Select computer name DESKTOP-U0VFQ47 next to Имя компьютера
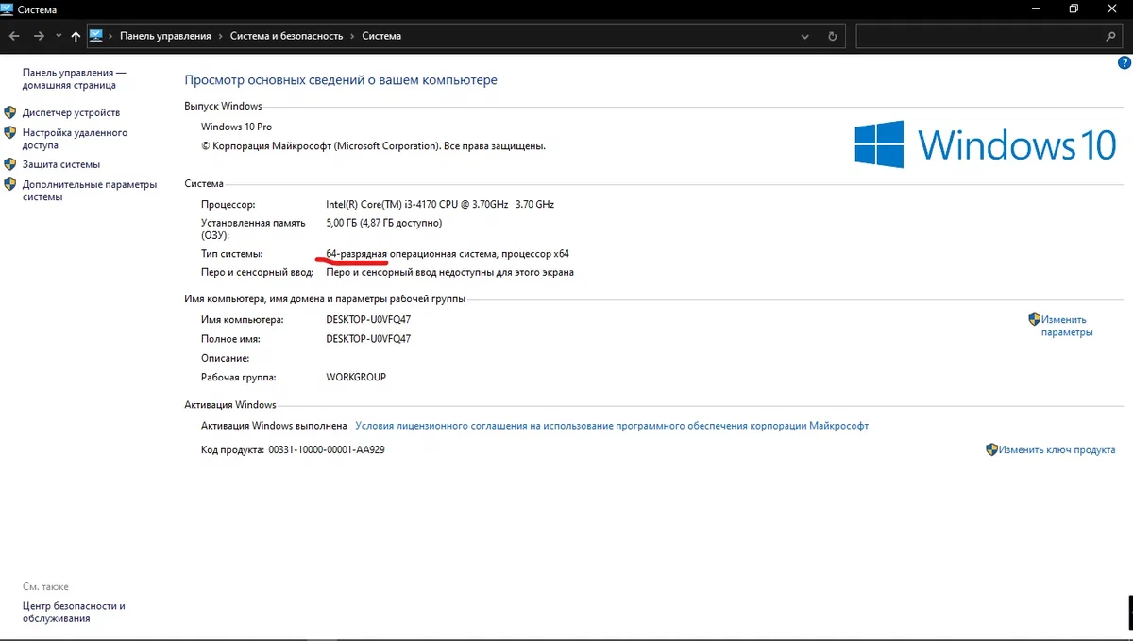 [x=368, y=319]
